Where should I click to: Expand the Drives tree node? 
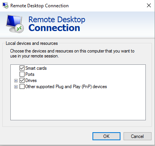pos(16,80)
